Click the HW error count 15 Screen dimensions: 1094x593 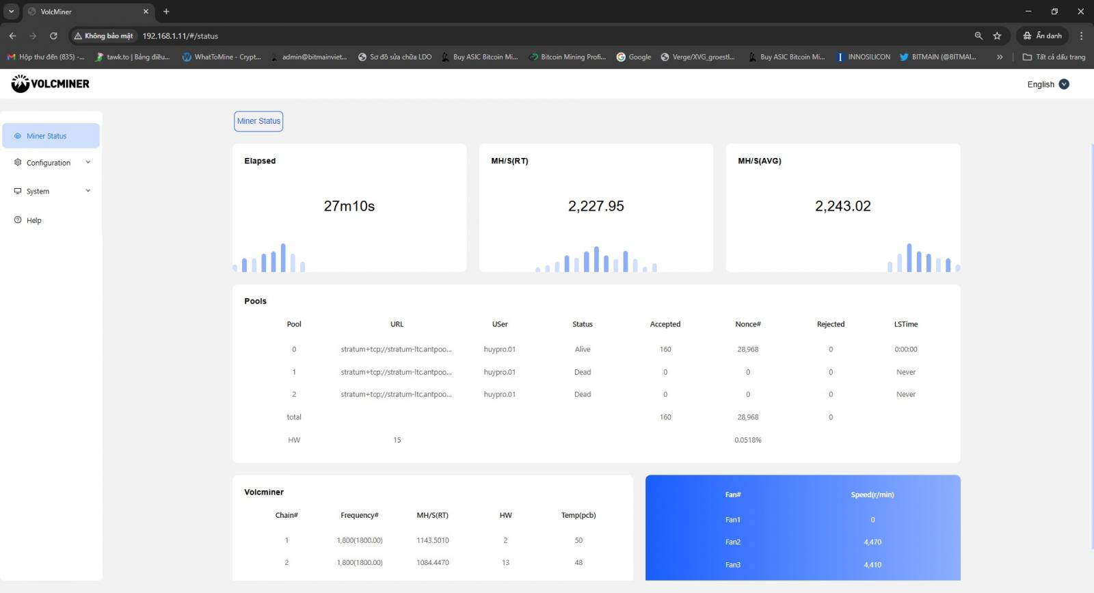397,440
